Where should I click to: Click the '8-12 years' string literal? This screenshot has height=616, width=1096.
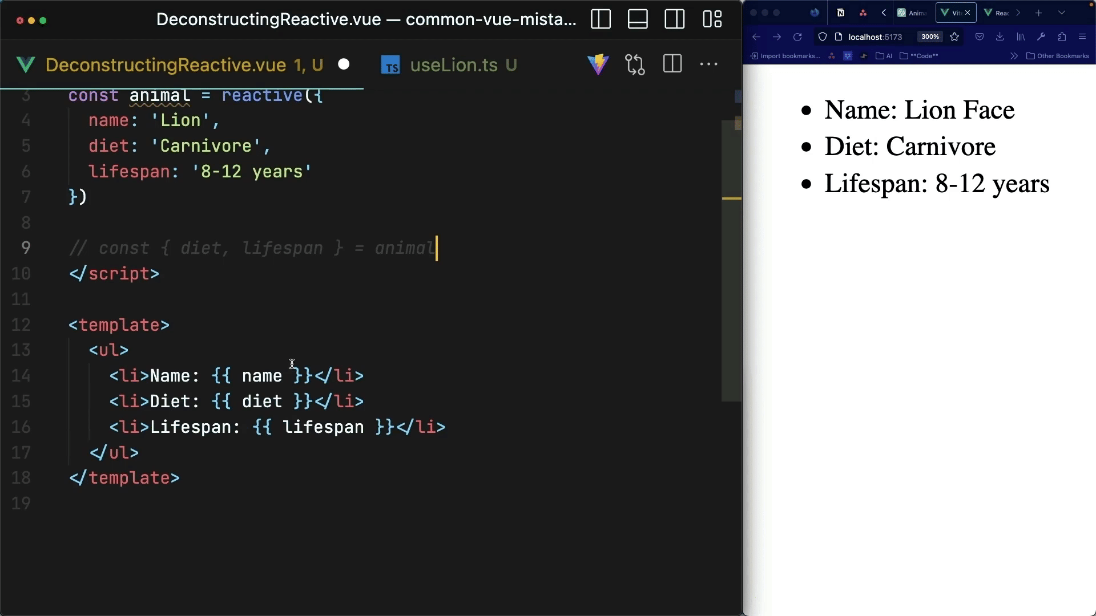coord(252,172)
